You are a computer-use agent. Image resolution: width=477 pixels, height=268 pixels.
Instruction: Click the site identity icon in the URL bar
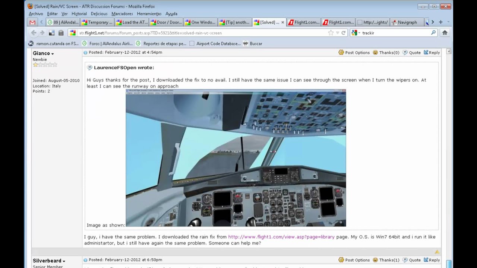(x=73, y=33)
